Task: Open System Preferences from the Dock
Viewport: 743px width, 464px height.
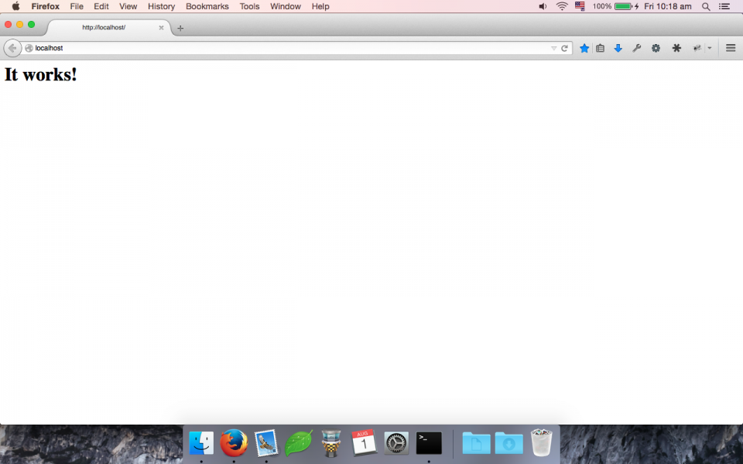Action: click(396, 443)
